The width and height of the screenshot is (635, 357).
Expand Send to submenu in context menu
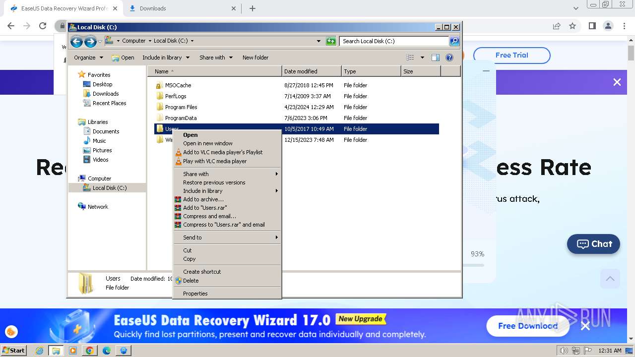(x=276, y=238)
